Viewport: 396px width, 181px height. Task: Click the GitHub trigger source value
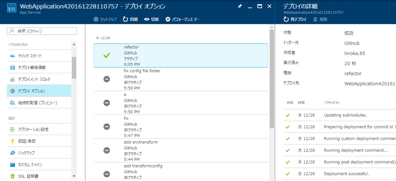352,43
